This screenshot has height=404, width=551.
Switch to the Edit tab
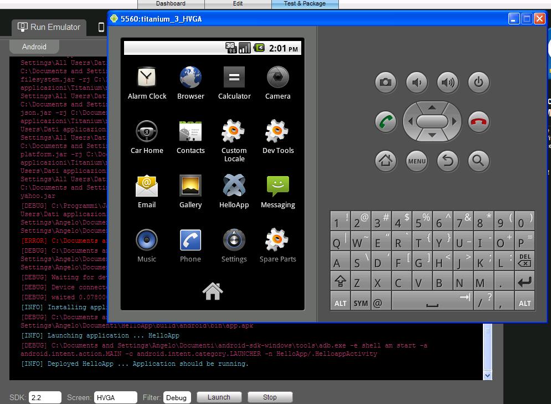tap(238, 4)
